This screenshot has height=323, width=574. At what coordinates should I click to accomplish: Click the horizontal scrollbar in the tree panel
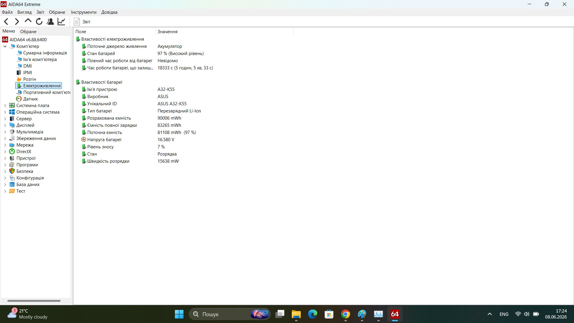pyautogui.click(x=34, y=301)
